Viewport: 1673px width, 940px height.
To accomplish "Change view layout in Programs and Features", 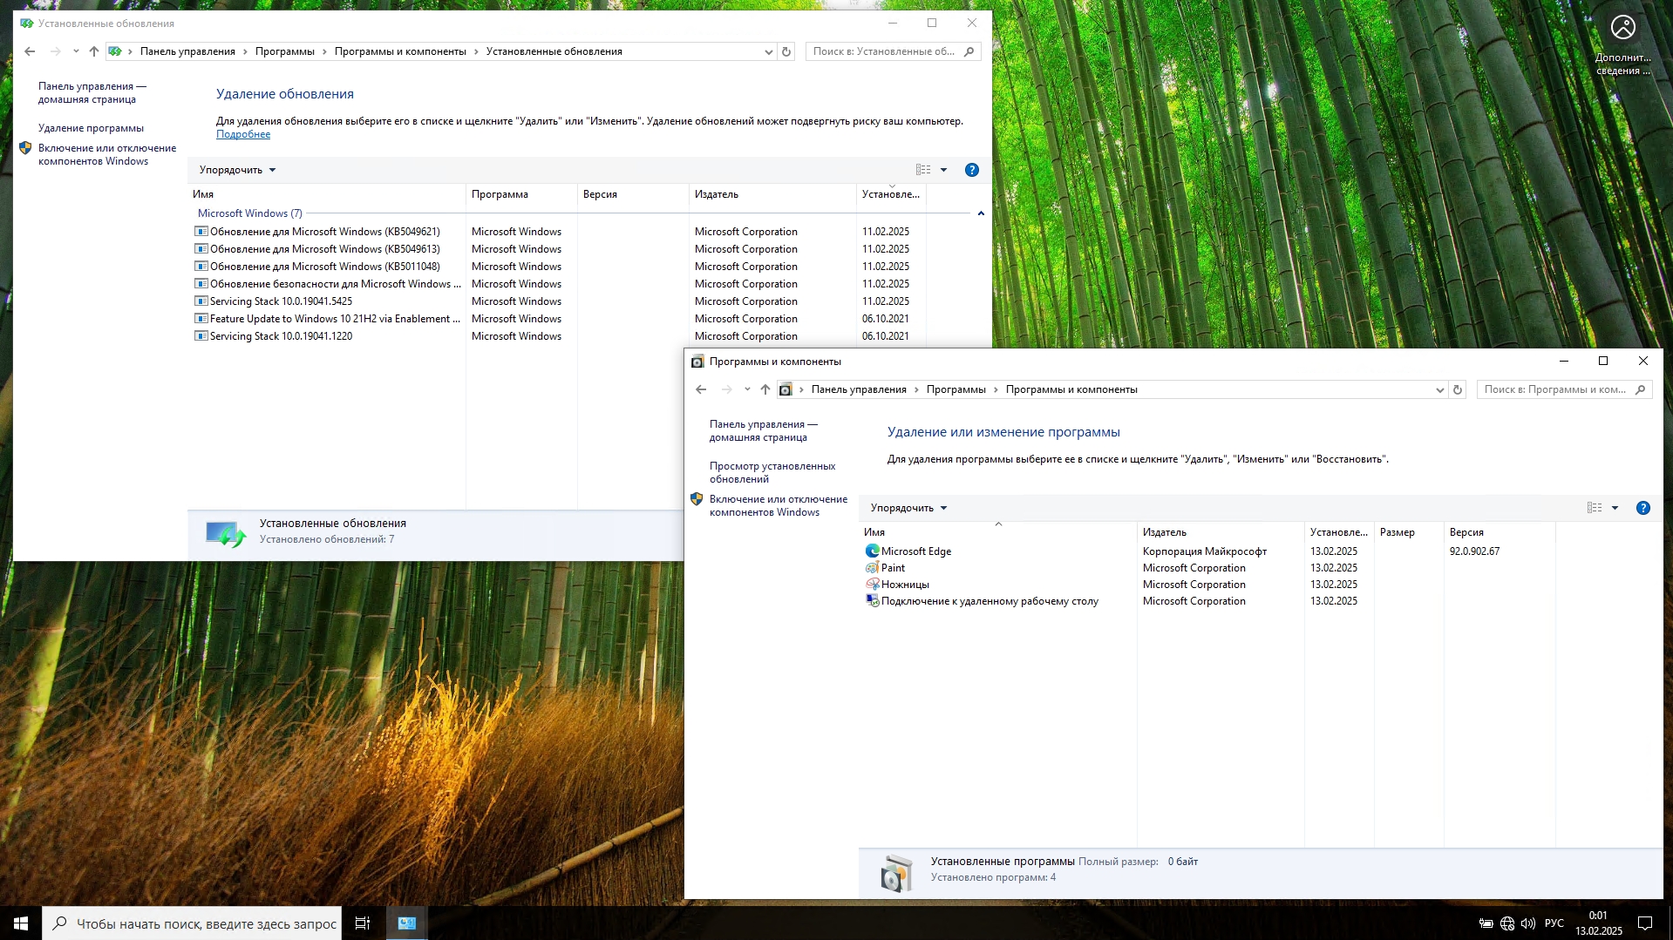I will 1595,508.
